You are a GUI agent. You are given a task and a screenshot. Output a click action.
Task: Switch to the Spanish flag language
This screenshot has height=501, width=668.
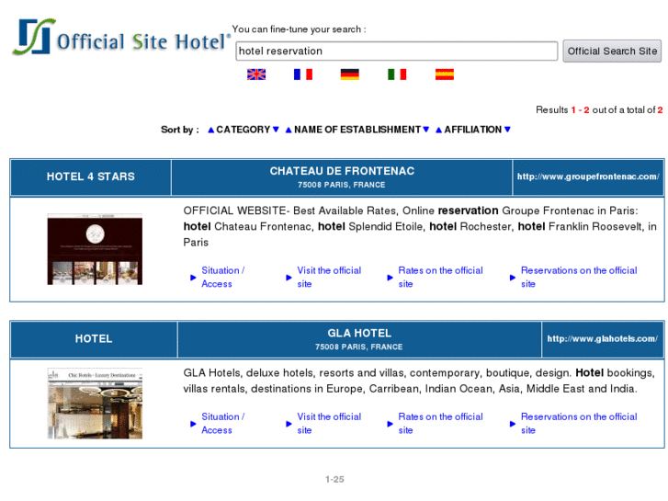pyautogui.click(x=445, y=74)
